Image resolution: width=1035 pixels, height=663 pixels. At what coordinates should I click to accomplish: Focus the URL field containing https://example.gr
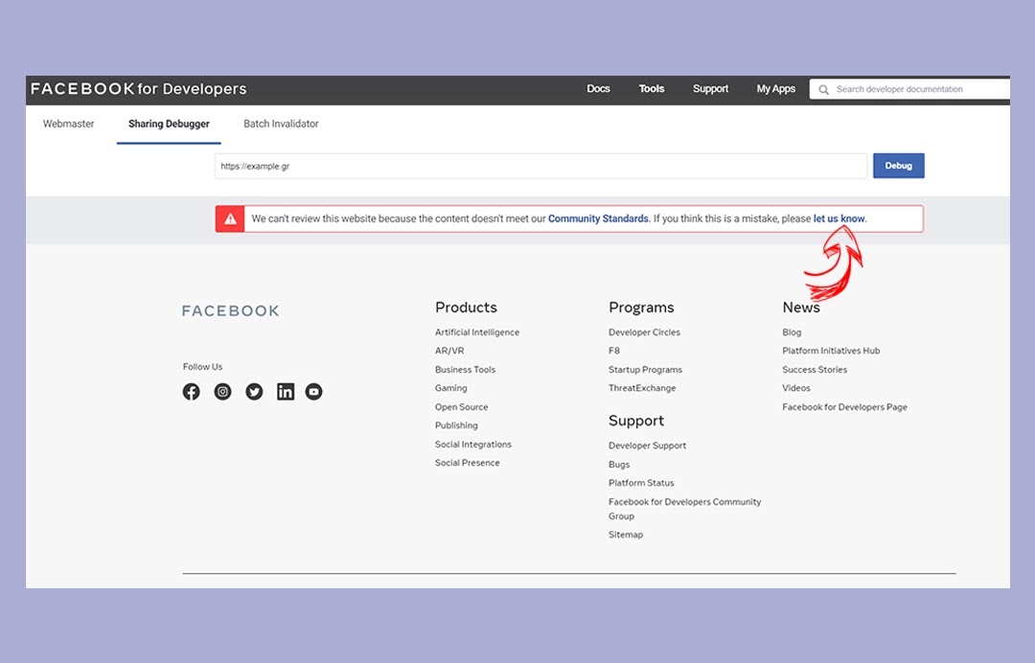(x=540, y=167)
